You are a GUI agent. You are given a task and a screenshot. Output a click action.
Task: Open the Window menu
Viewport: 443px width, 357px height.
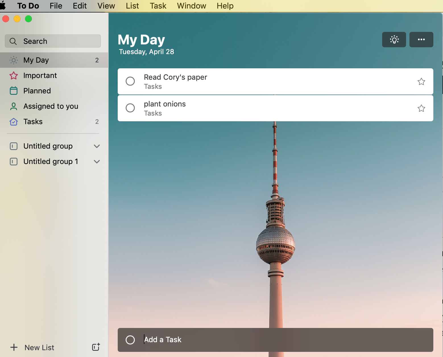click(191, 6)
